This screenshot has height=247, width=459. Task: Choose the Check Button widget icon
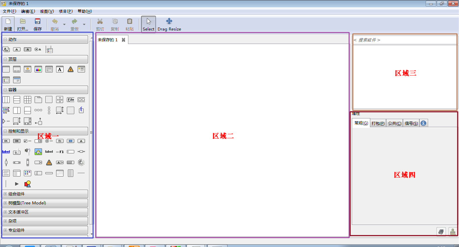tap(28, 141)
